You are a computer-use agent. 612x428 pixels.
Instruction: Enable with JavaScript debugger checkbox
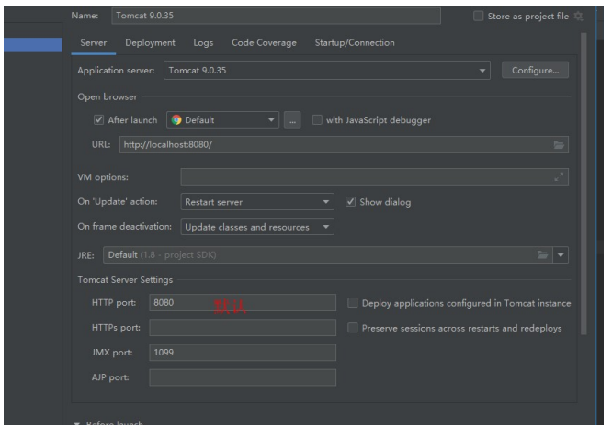click(317, 119)
